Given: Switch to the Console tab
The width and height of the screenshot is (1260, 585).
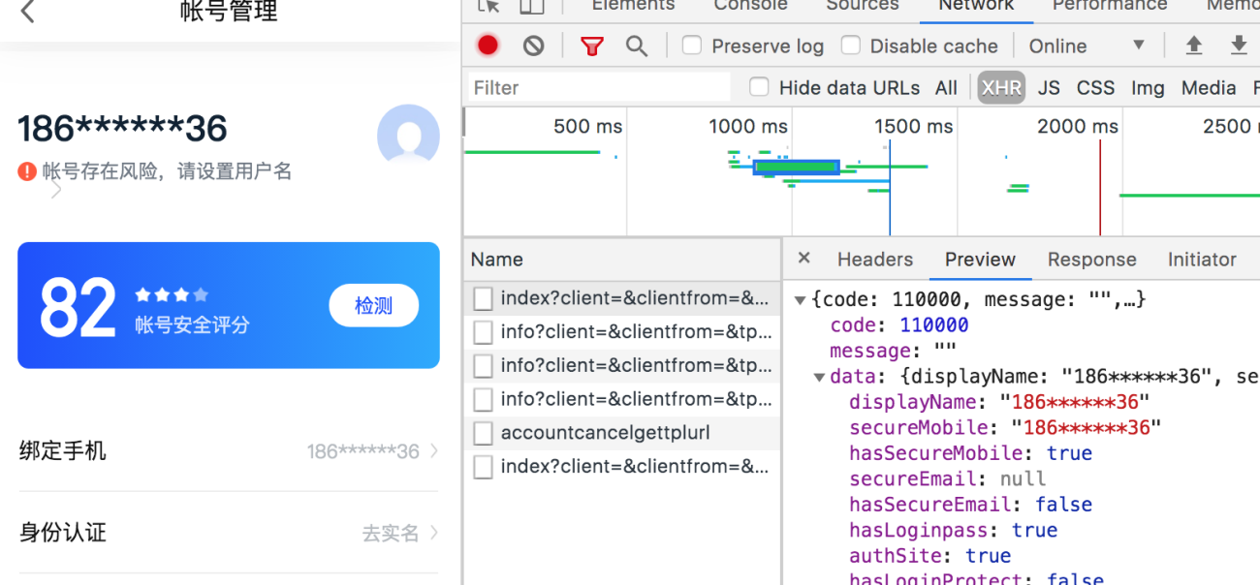Looking at the screenshot, I should pos(750,6).
